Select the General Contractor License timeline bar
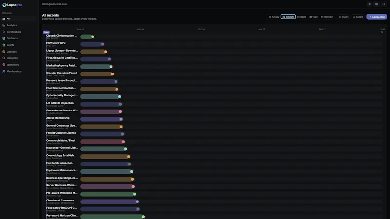The height and width of the screenshot is (219, 390). [x=101, y=127]
